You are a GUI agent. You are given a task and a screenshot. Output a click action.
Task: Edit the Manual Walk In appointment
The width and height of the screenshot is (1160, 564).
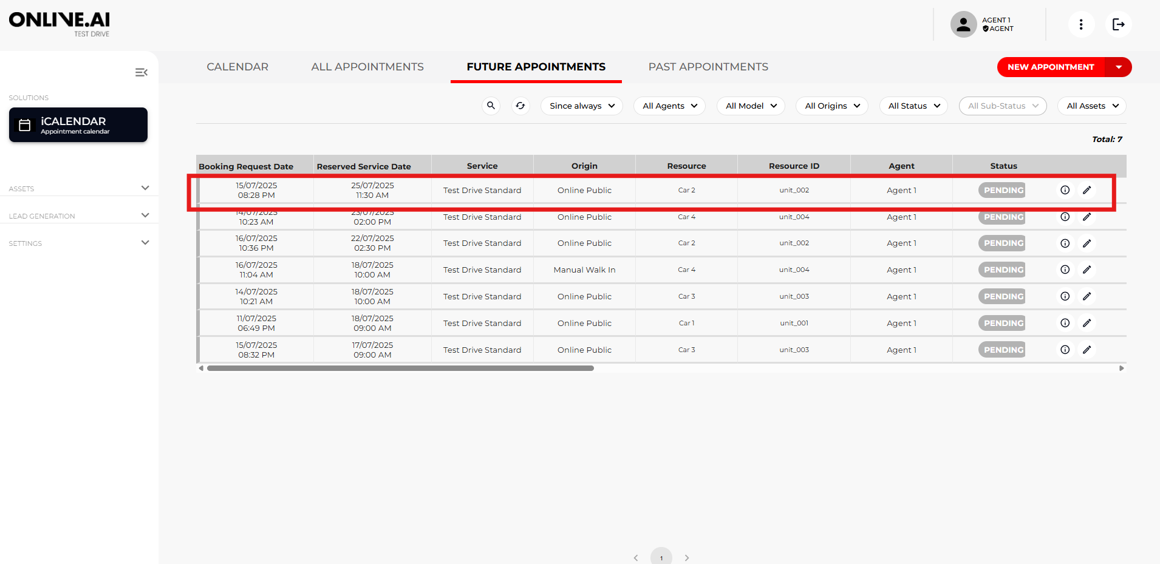click(x=1087, y=270)
